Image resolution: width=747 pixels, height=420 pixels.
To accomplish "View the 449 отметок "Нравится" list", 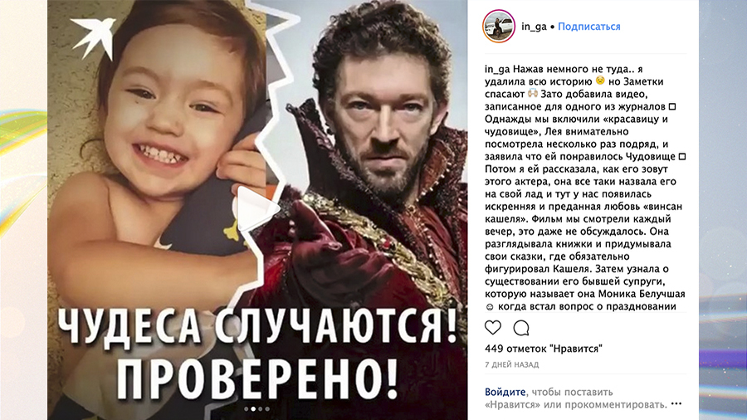I will point(543,349).
